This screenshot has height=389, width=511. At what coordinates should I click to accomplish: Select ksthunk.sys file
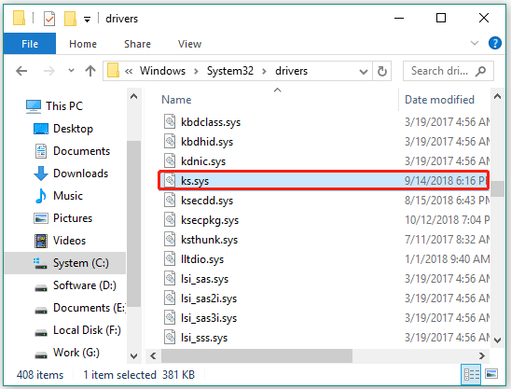(x=209, y=240)
